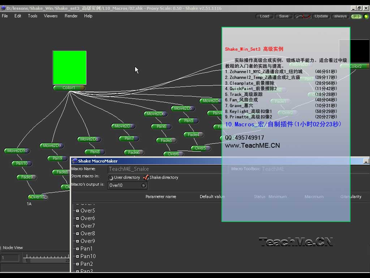Minimize the Shake MacroMaker window
This screenshot has height=278, width=370.
[366, 161]
